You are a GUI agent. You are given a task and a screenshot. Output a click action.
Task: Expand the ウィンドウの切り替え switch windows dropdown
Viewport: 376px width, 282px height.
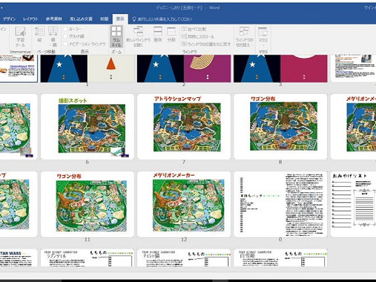[x=244, y=37]
